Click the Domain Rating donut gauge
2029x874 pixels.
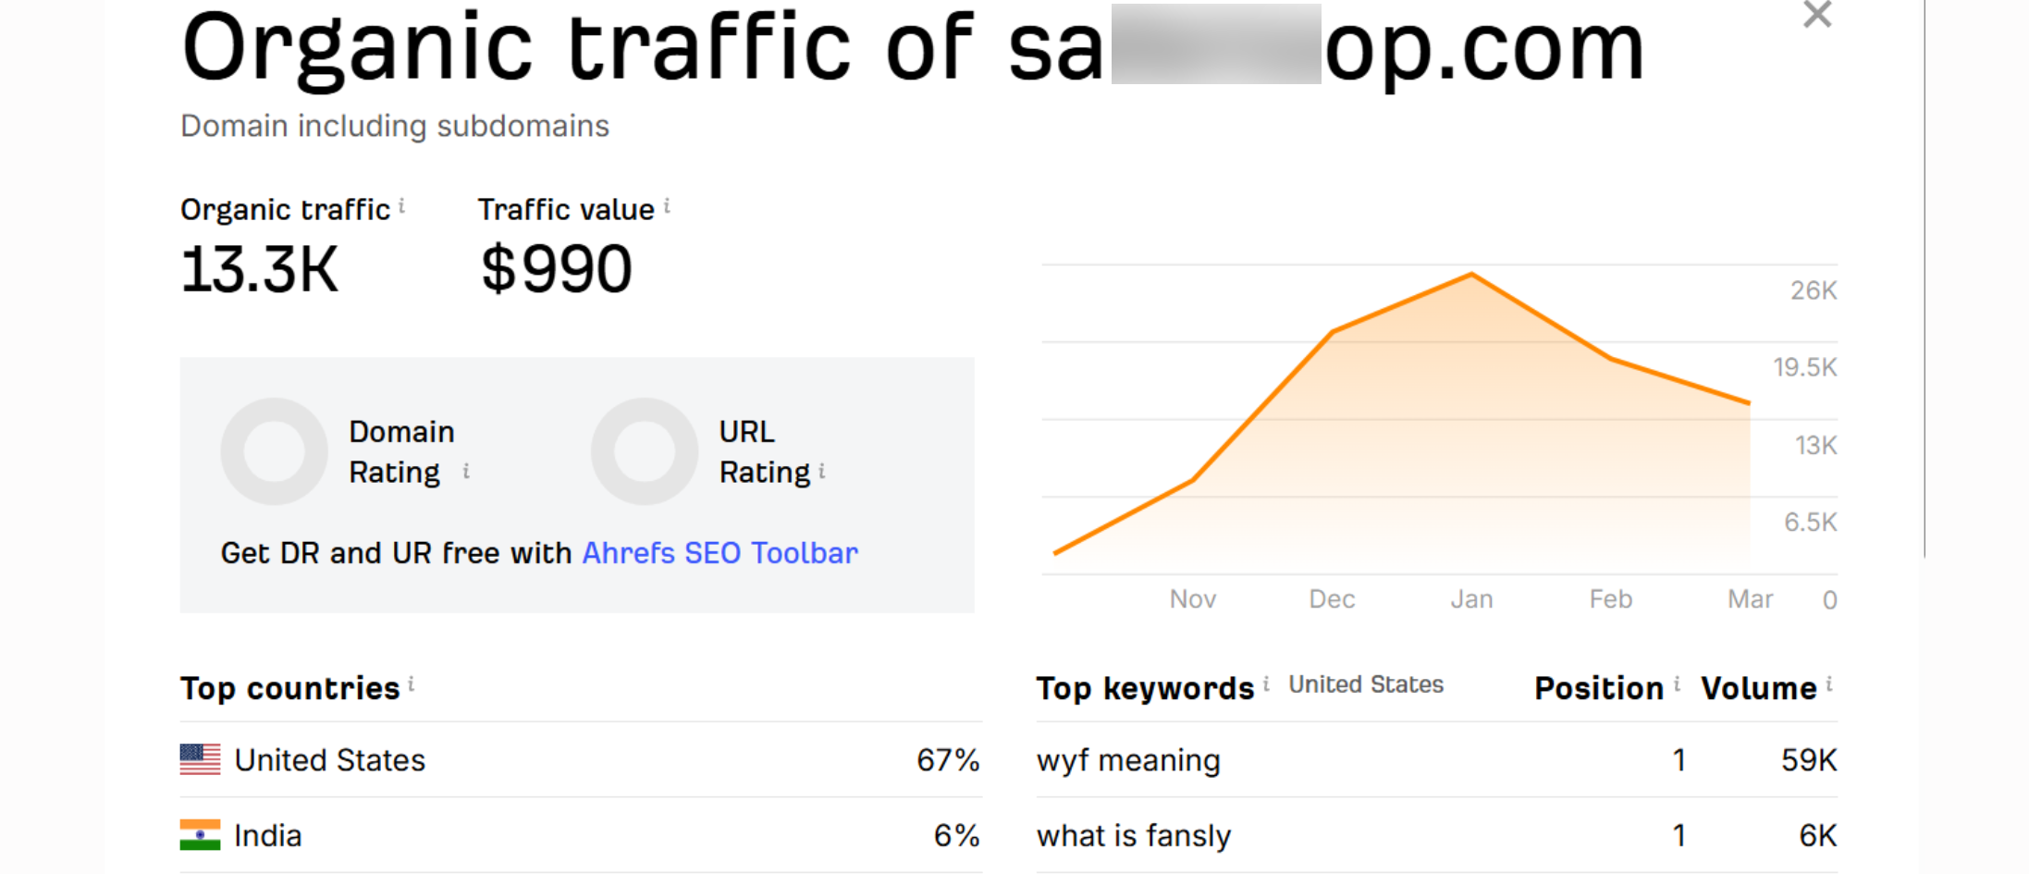(274, 451)
